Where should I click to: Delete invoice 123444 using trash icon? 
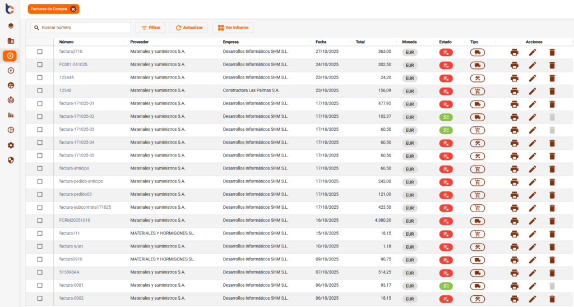(x=552, y=78)
